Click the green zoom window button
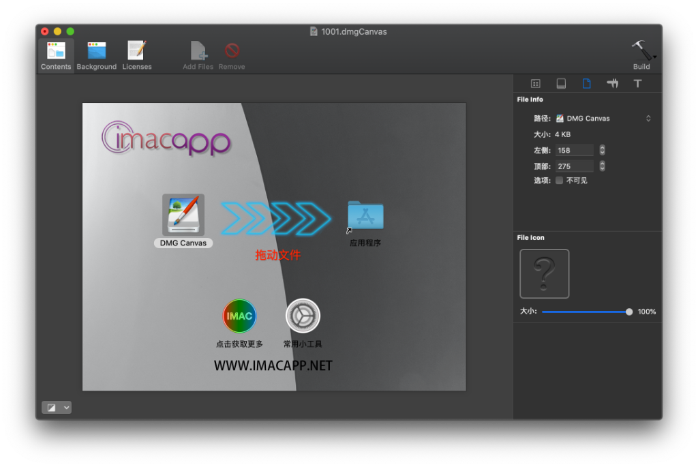 (70, 31)
